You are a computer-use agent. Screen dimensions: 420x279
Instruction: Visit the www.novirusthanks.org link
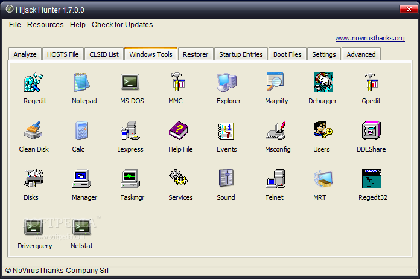[x=370, y=38]
